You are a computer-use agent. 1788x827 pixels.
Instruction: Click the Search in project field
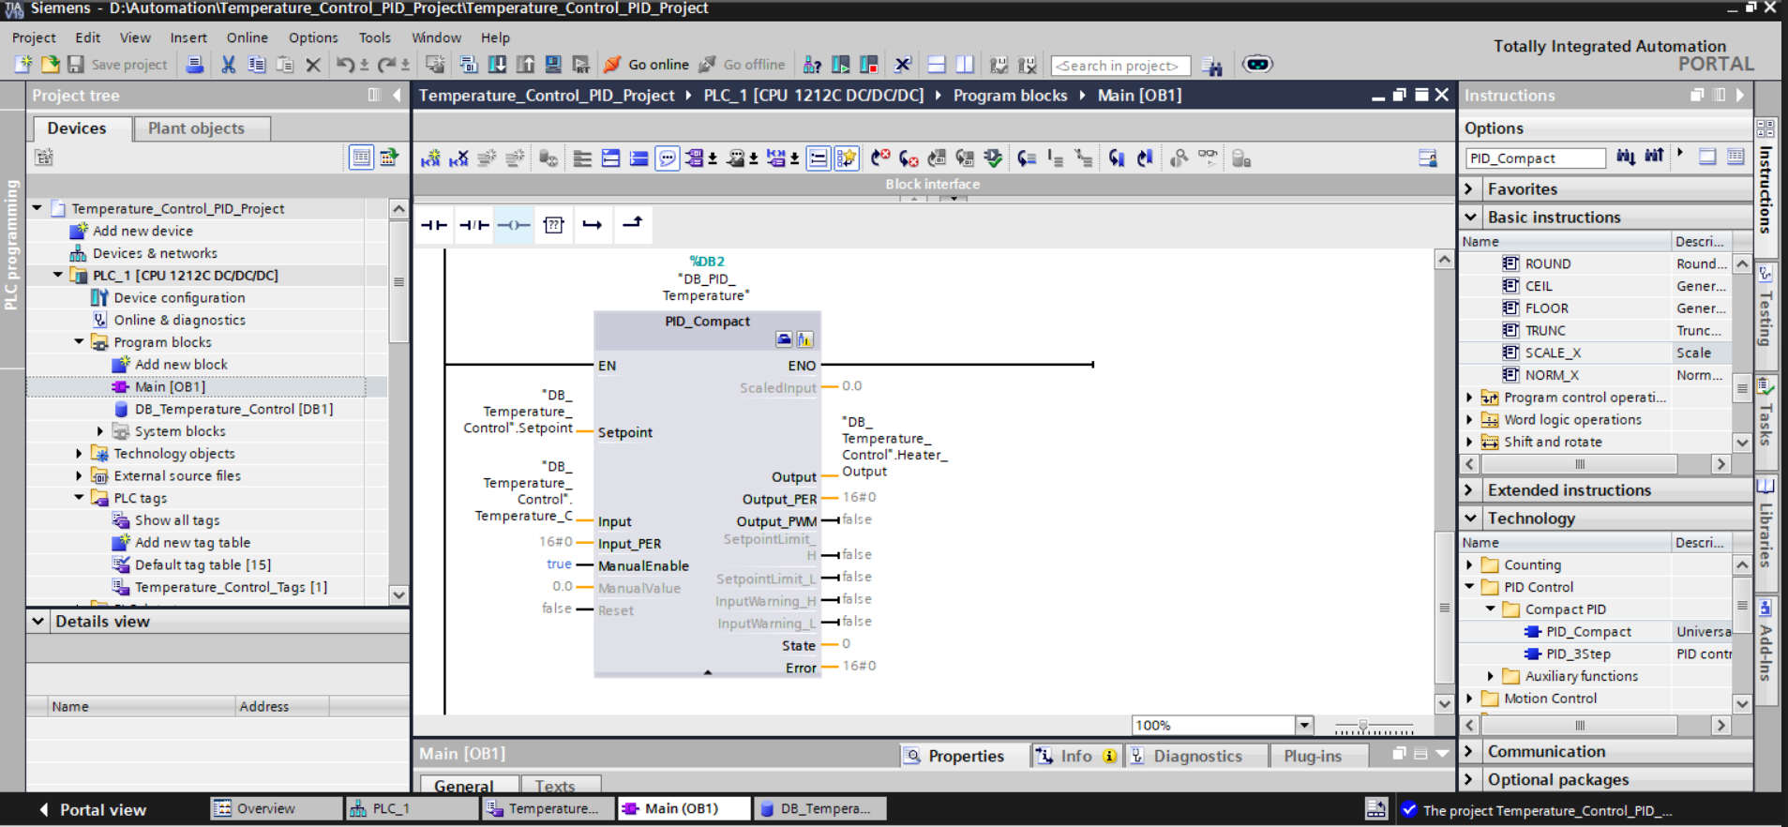click(x=1120, y=66)
